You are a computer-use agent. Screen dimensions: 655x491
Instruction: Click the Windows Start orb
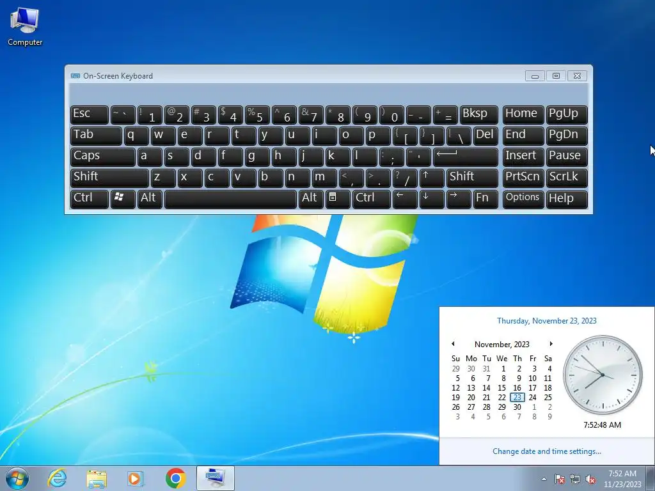point(17,478)
